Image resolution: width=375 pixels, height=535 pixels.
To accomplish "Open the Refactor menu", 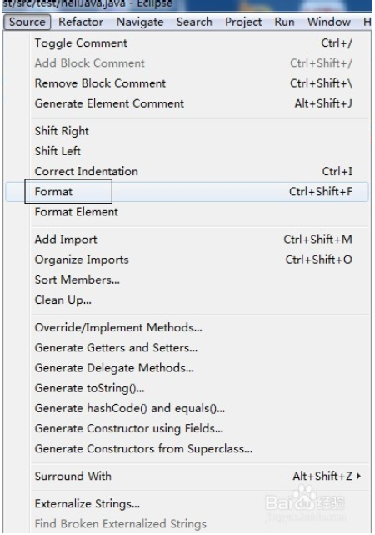I will click(81, 22).
